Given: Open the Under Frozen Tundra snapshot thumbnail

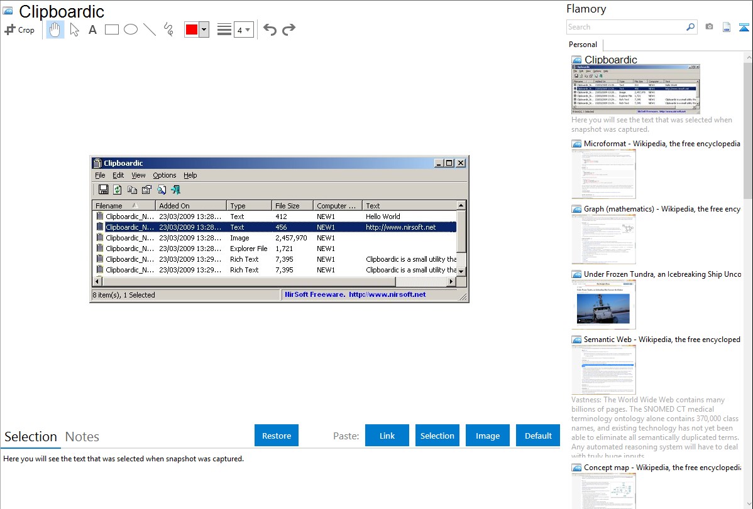Looking at the screenshot, I should pos(603,304).
